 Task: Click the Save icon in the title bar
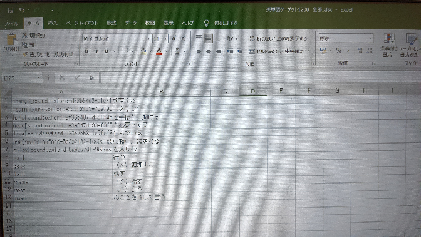(x=11, y=11)
